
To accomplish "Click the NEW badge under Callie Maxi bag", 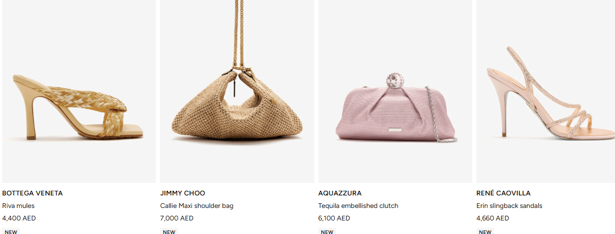I will pos(169,231).
